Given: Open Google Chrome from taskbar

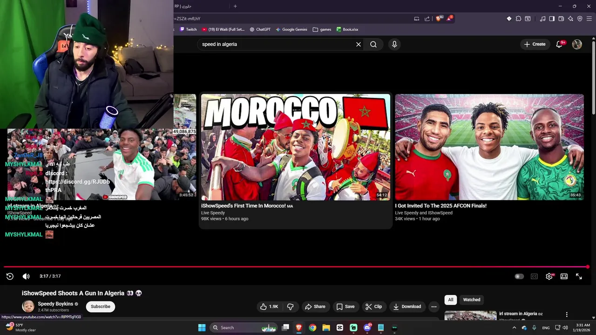Looking at the screenshot, I should coord(312,328).
